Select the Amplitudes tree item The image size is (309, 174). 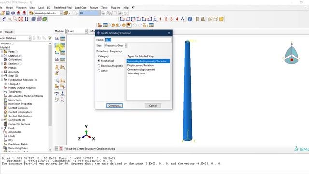tap(14, 132)
